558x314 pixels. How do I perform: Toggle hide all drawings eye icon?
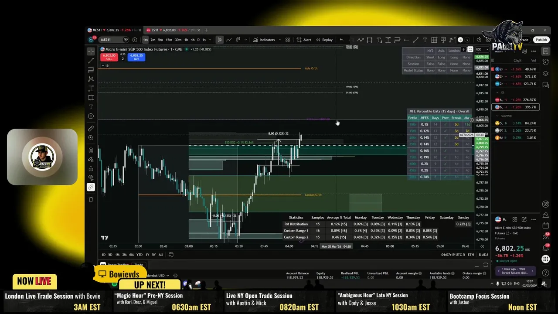point(91,178)
